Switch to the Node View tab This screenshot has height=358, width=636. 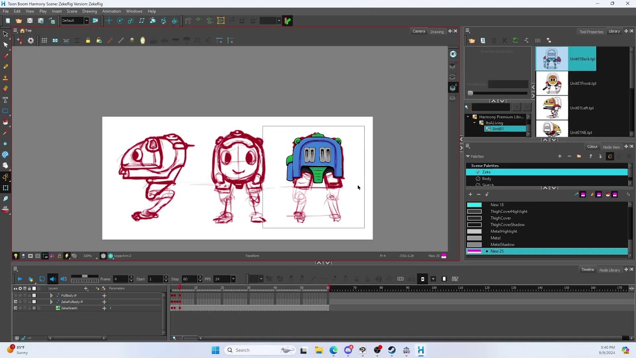pyautogui.click(x=611, y=147)
